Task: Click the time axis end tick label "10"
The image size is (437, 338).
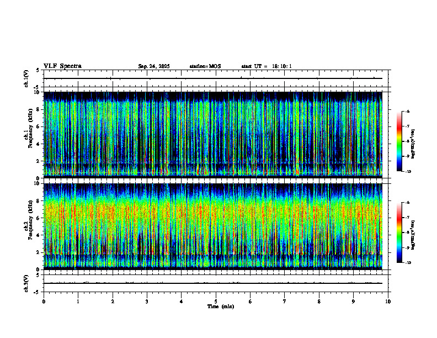Action: [x=388, y=302]
